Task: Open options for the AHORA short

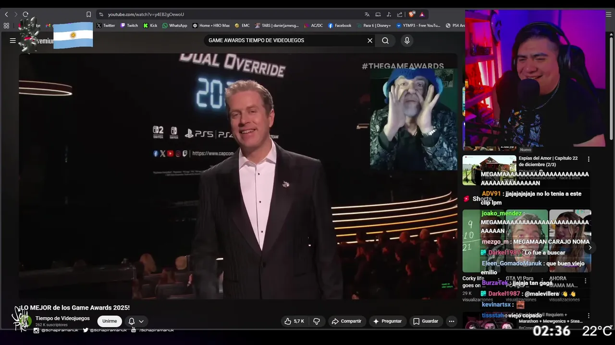Action: click(585, 281)
